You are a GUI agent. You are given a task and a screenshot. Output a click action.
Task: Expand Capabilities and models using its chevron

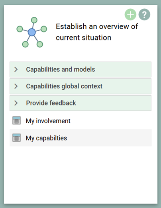pos(16,69)
